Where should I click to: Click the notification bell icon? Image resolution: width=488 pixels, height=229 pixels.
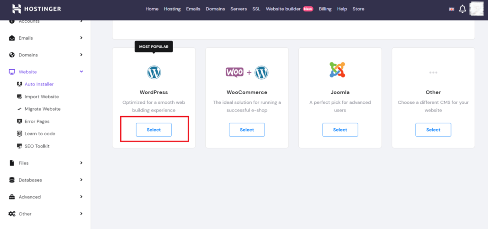[462, 9]
